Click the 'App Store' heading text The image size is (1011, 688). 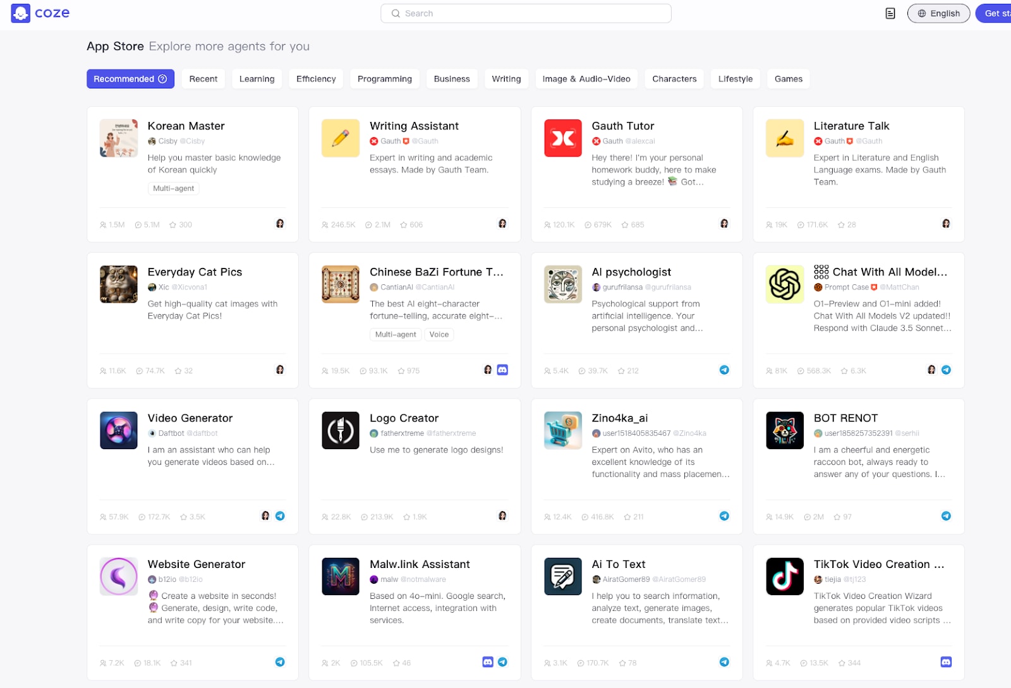115,46
